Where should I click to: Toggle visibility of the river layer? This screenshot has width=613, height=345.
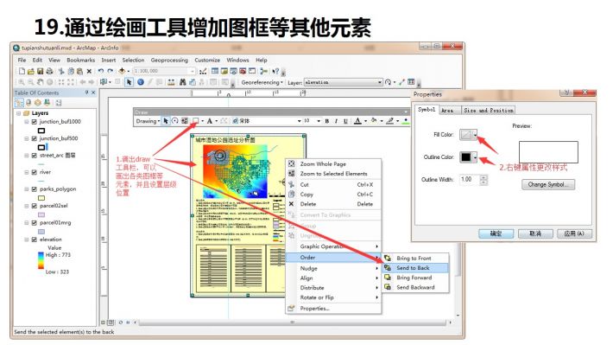click(x=35, y=172)
